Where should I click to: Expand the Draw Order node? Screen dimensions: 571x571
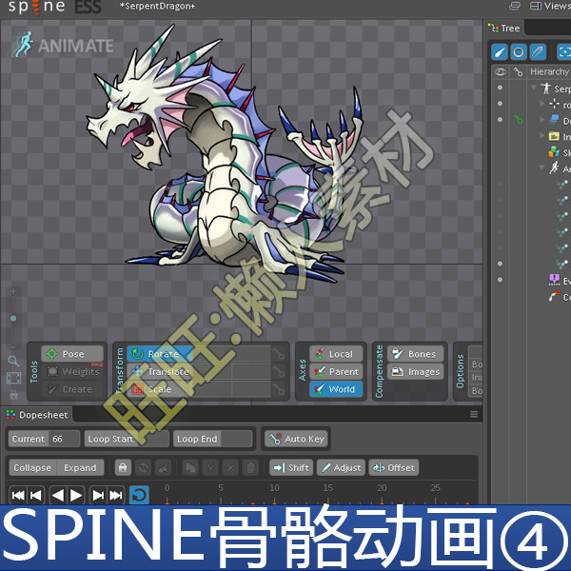(542, 120)
